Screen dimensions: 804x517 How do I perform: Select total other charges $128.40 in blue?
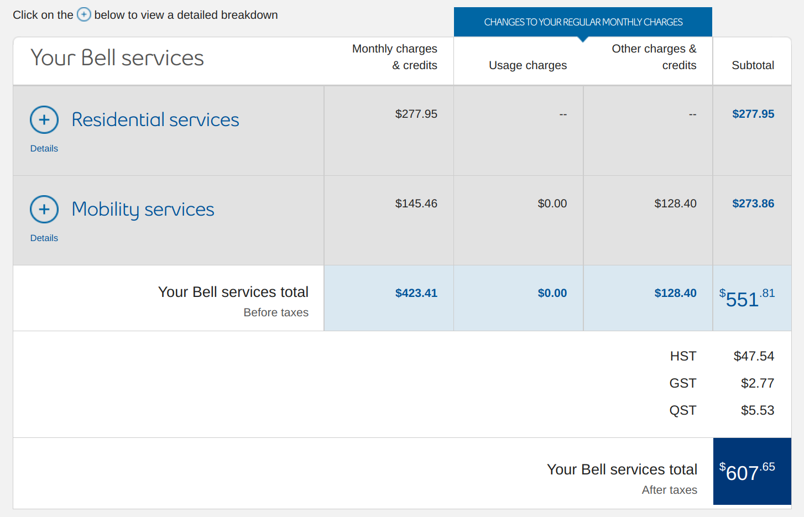click(x=676, y=293)
